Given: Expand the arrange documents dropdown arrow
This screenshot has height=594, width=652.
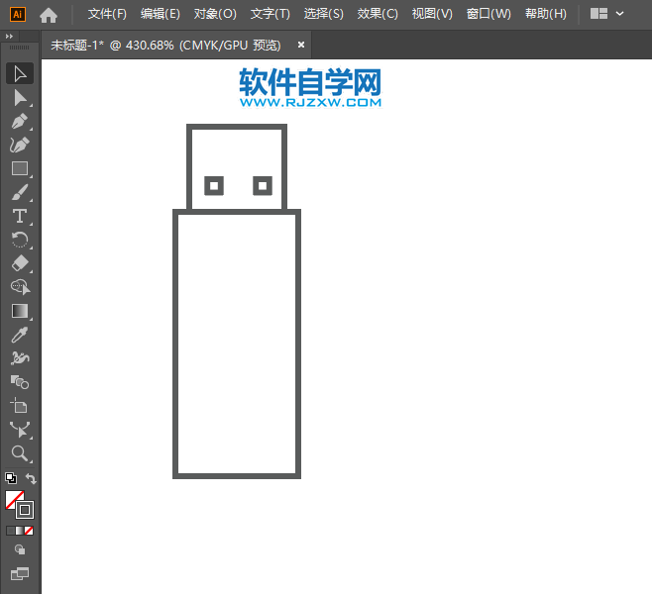Looking at the screenshot, I should coord(619,14).
